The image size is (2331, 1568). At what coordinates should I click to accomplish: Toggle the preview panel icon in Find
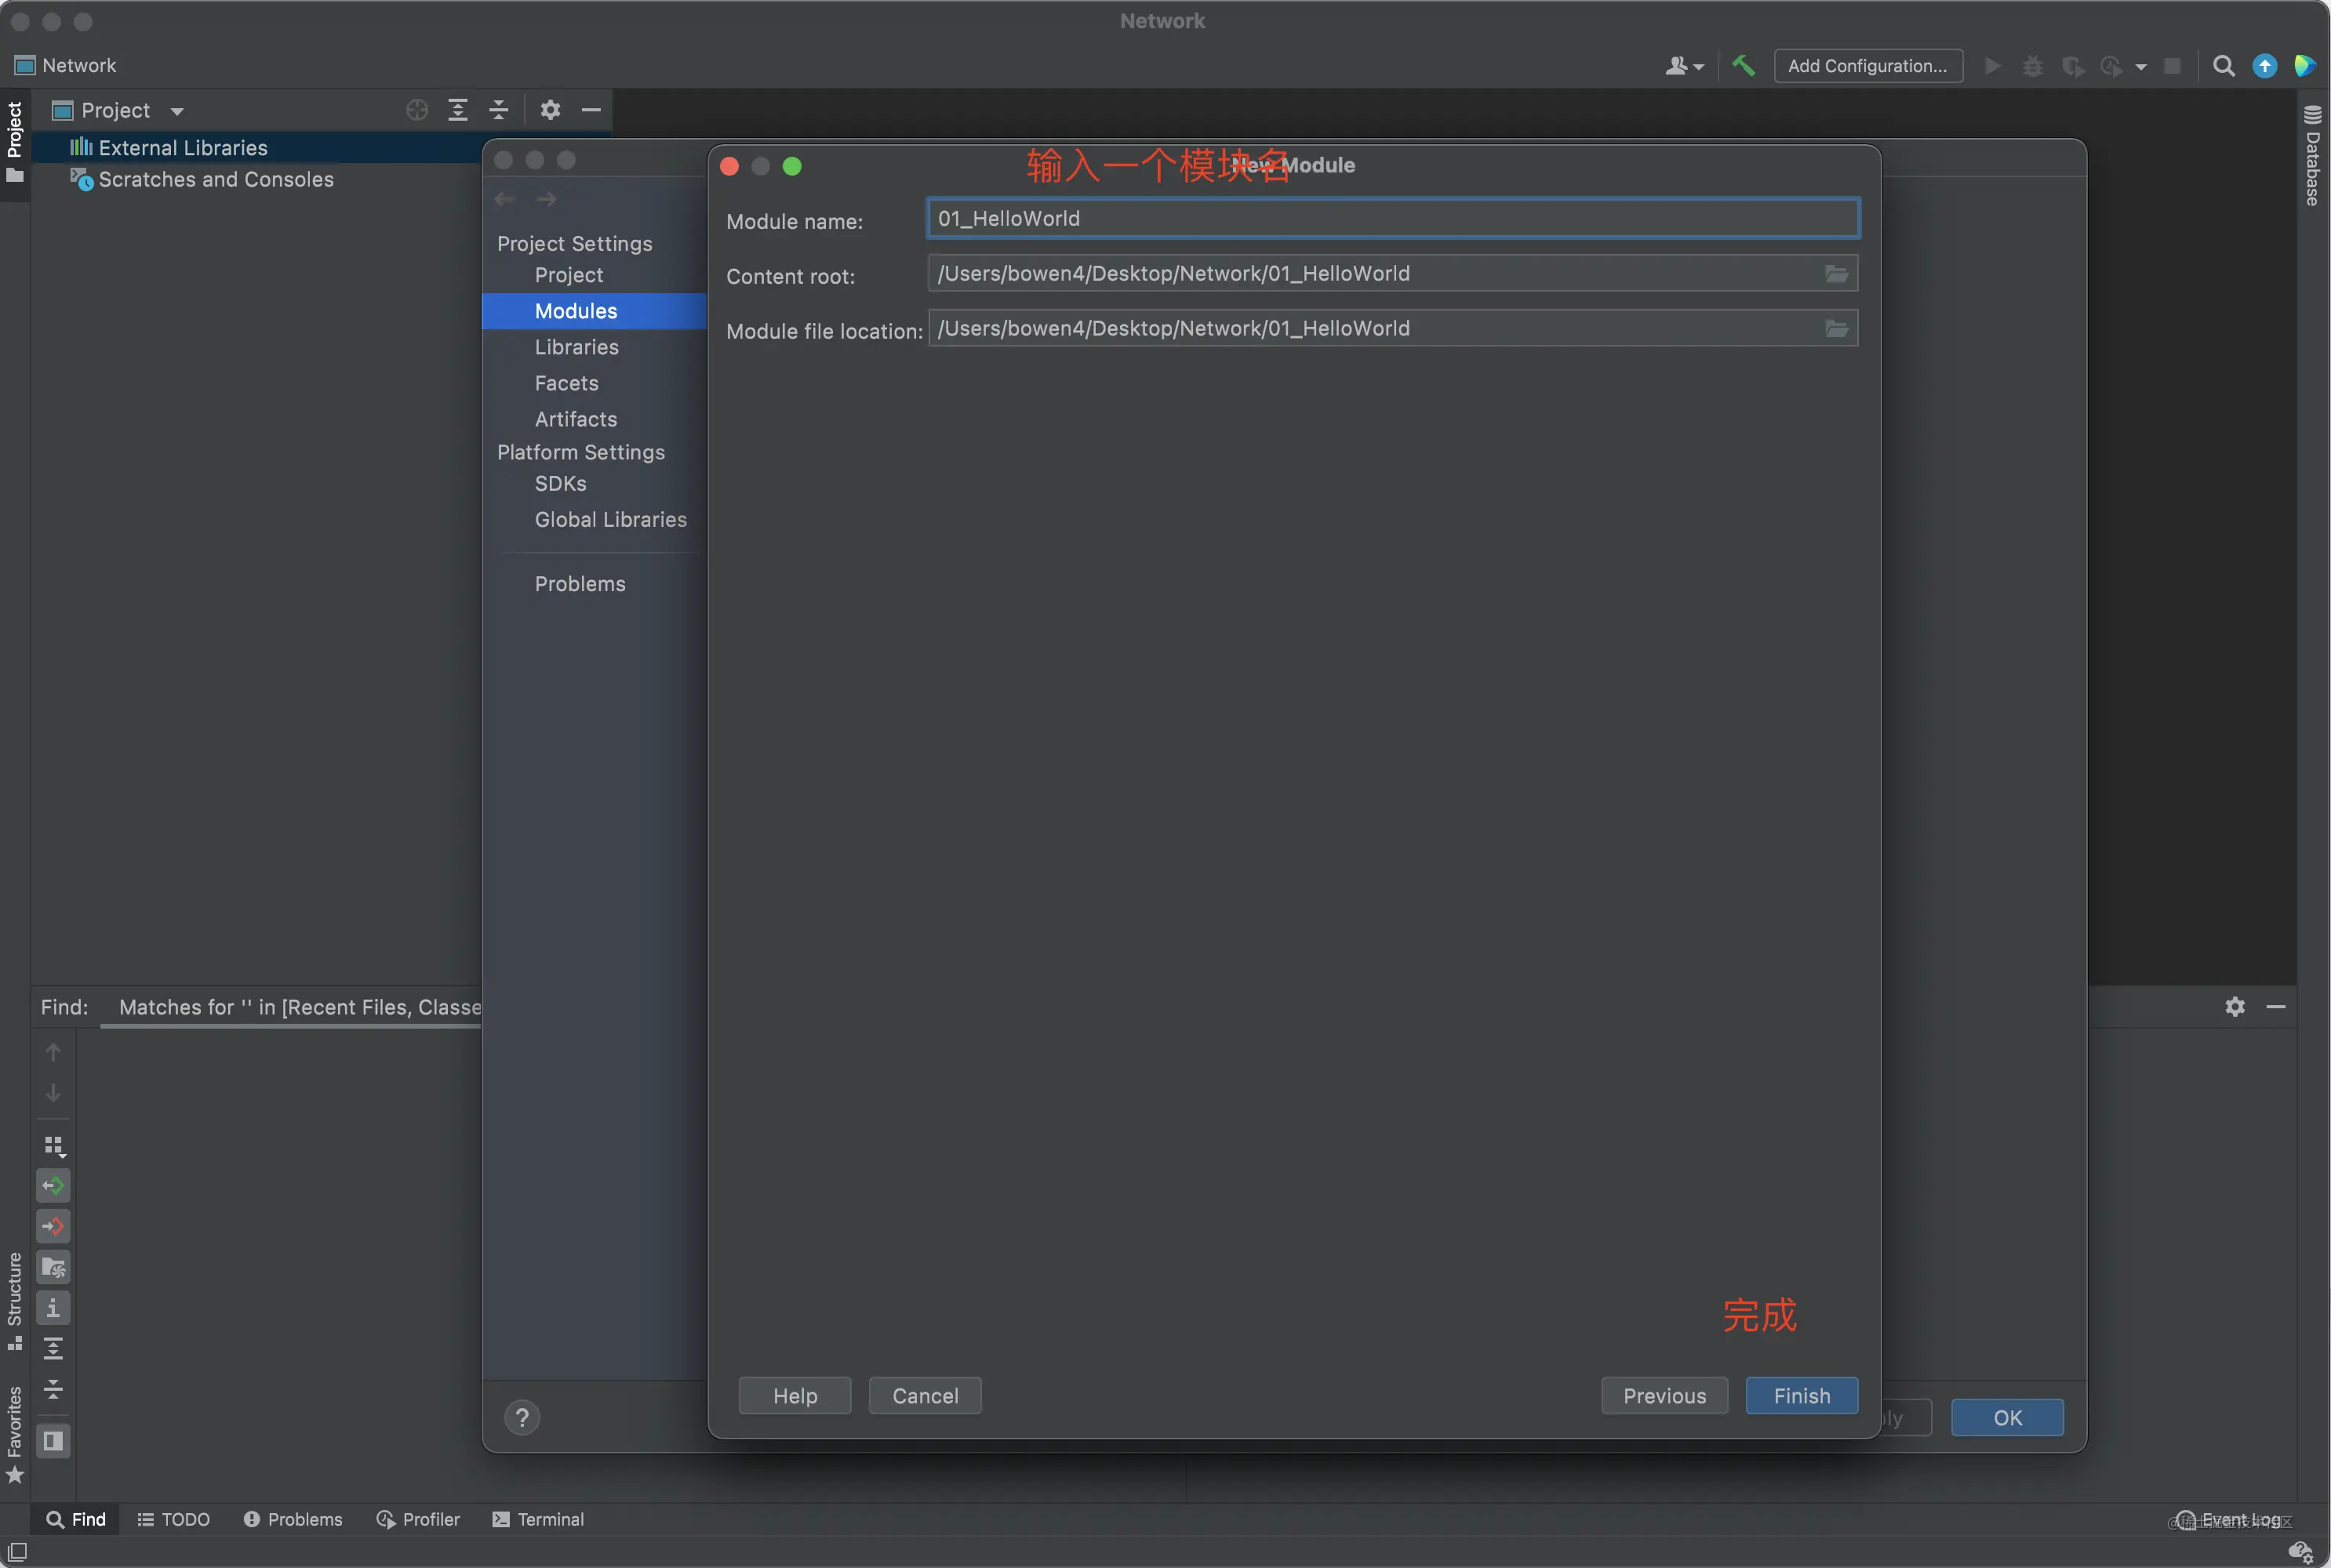click(53, 1441)
